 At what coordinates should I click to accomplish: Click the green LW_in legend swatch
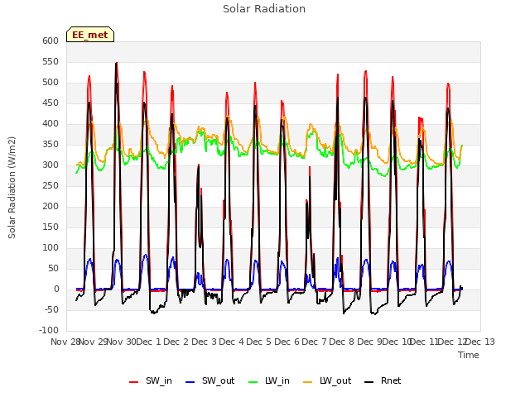tap(253, 382)
